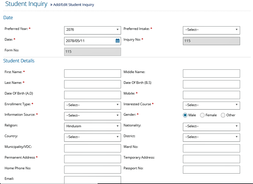Click the First Name text field
253x184 pixels.
(x=93, y=73)
